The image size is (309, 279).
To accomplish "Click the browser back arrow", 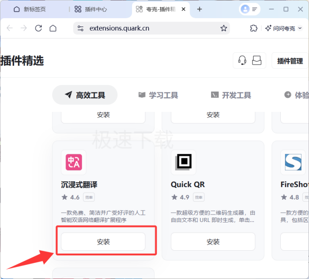I will pyautogui.click(x=10, y=28).
